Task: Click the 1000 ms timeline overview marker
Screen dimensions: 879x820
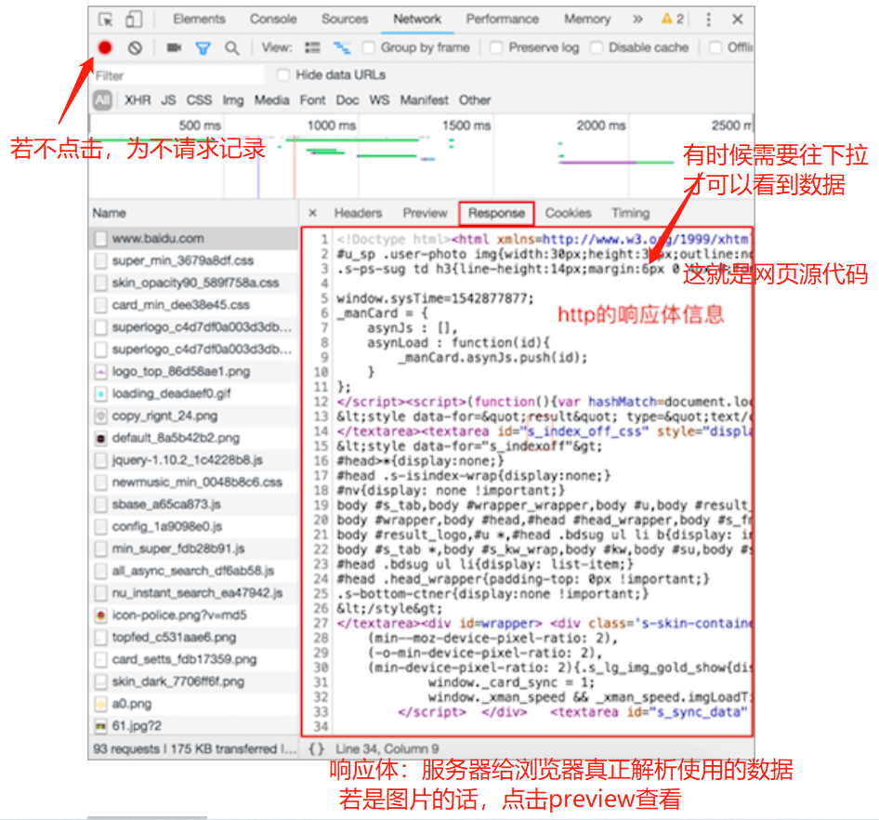Action: tap(332, 126)
